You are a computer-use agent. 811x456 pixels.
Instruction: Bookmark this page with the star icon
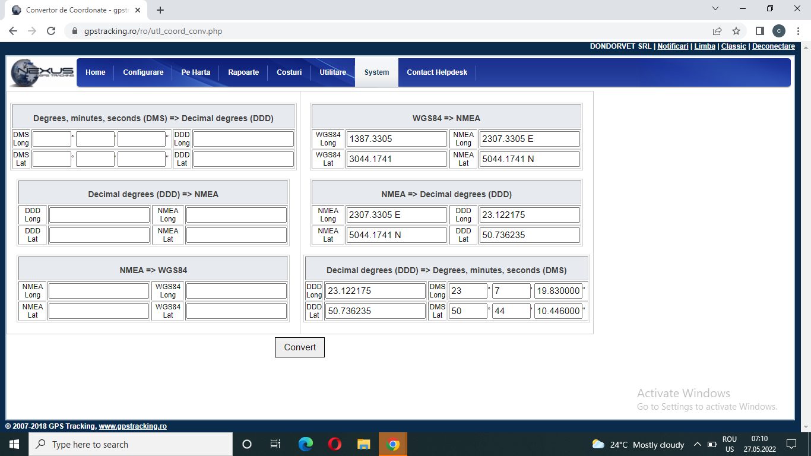point(736,31)
